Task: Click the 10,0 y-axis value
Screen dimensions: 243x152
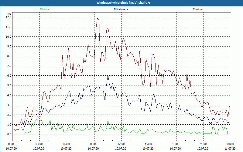Action: (9, 37)
